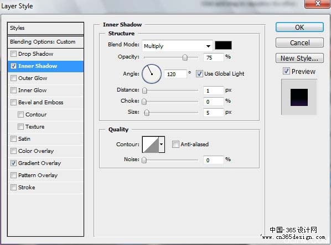The image size is (331, 245).
Task: Select the Satin style row
Action: [x=45, y=139]
